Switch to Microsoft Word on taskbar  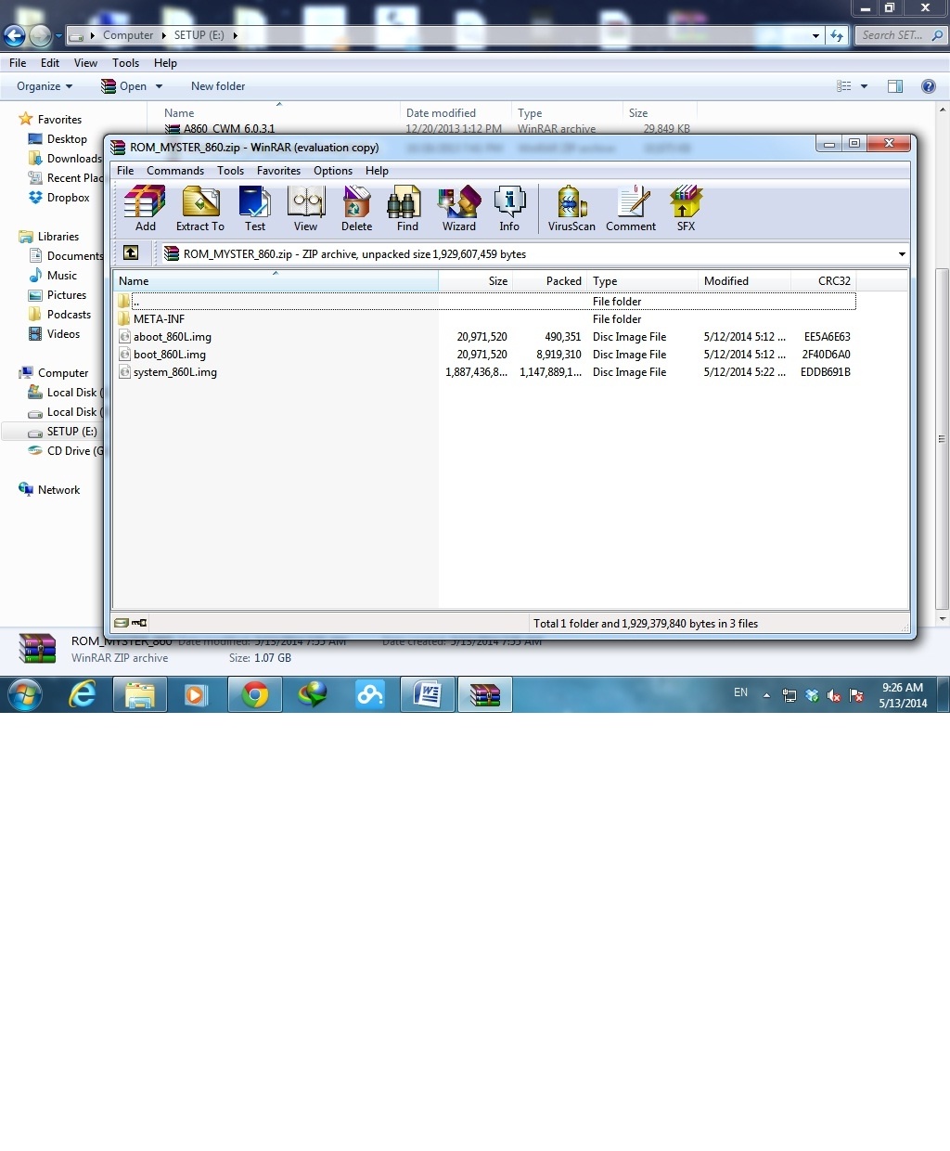(428, 694)
